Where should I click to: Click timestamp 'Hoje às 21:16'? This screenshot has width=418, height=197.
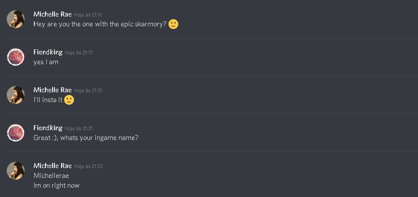coord(88,15)
